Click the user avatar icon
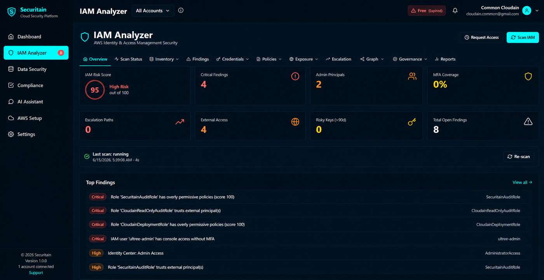 (x=527, y=10)
